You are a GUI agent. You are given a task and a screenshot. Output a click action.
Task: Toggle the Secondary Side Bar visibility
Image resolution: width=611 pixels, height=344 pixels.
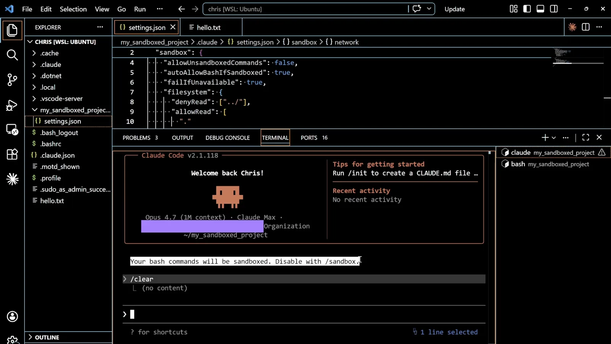click(554, 9)
